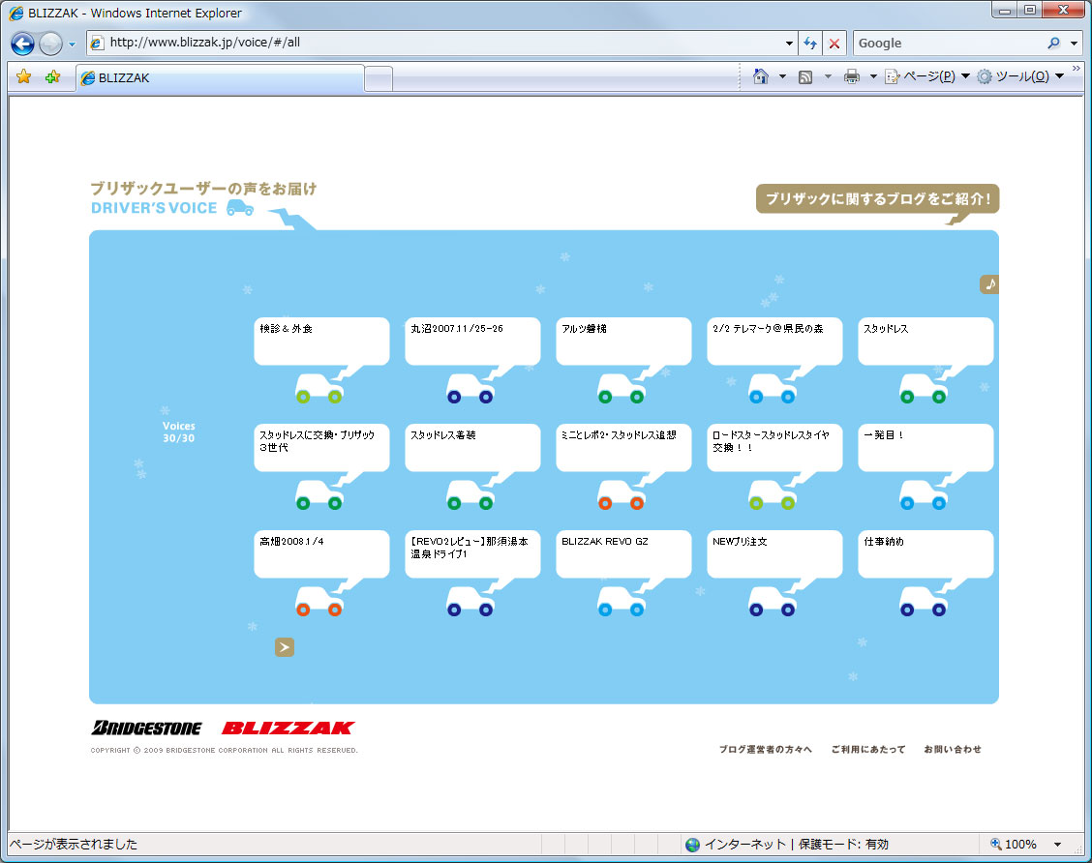Screen dimensions: 1092x863
Task: Open the 一発目！ voice bubble
Action: click(x=926, y=448)
